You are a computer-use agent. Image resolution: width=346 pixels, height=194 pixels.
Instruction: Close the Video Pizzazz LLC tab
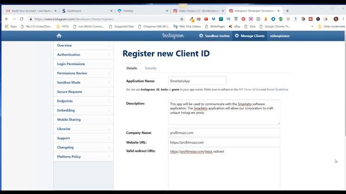pos(223,11)
